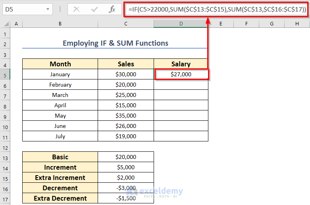Select the February cell
The height and width of the screenshot is (205, 310).
60,85
